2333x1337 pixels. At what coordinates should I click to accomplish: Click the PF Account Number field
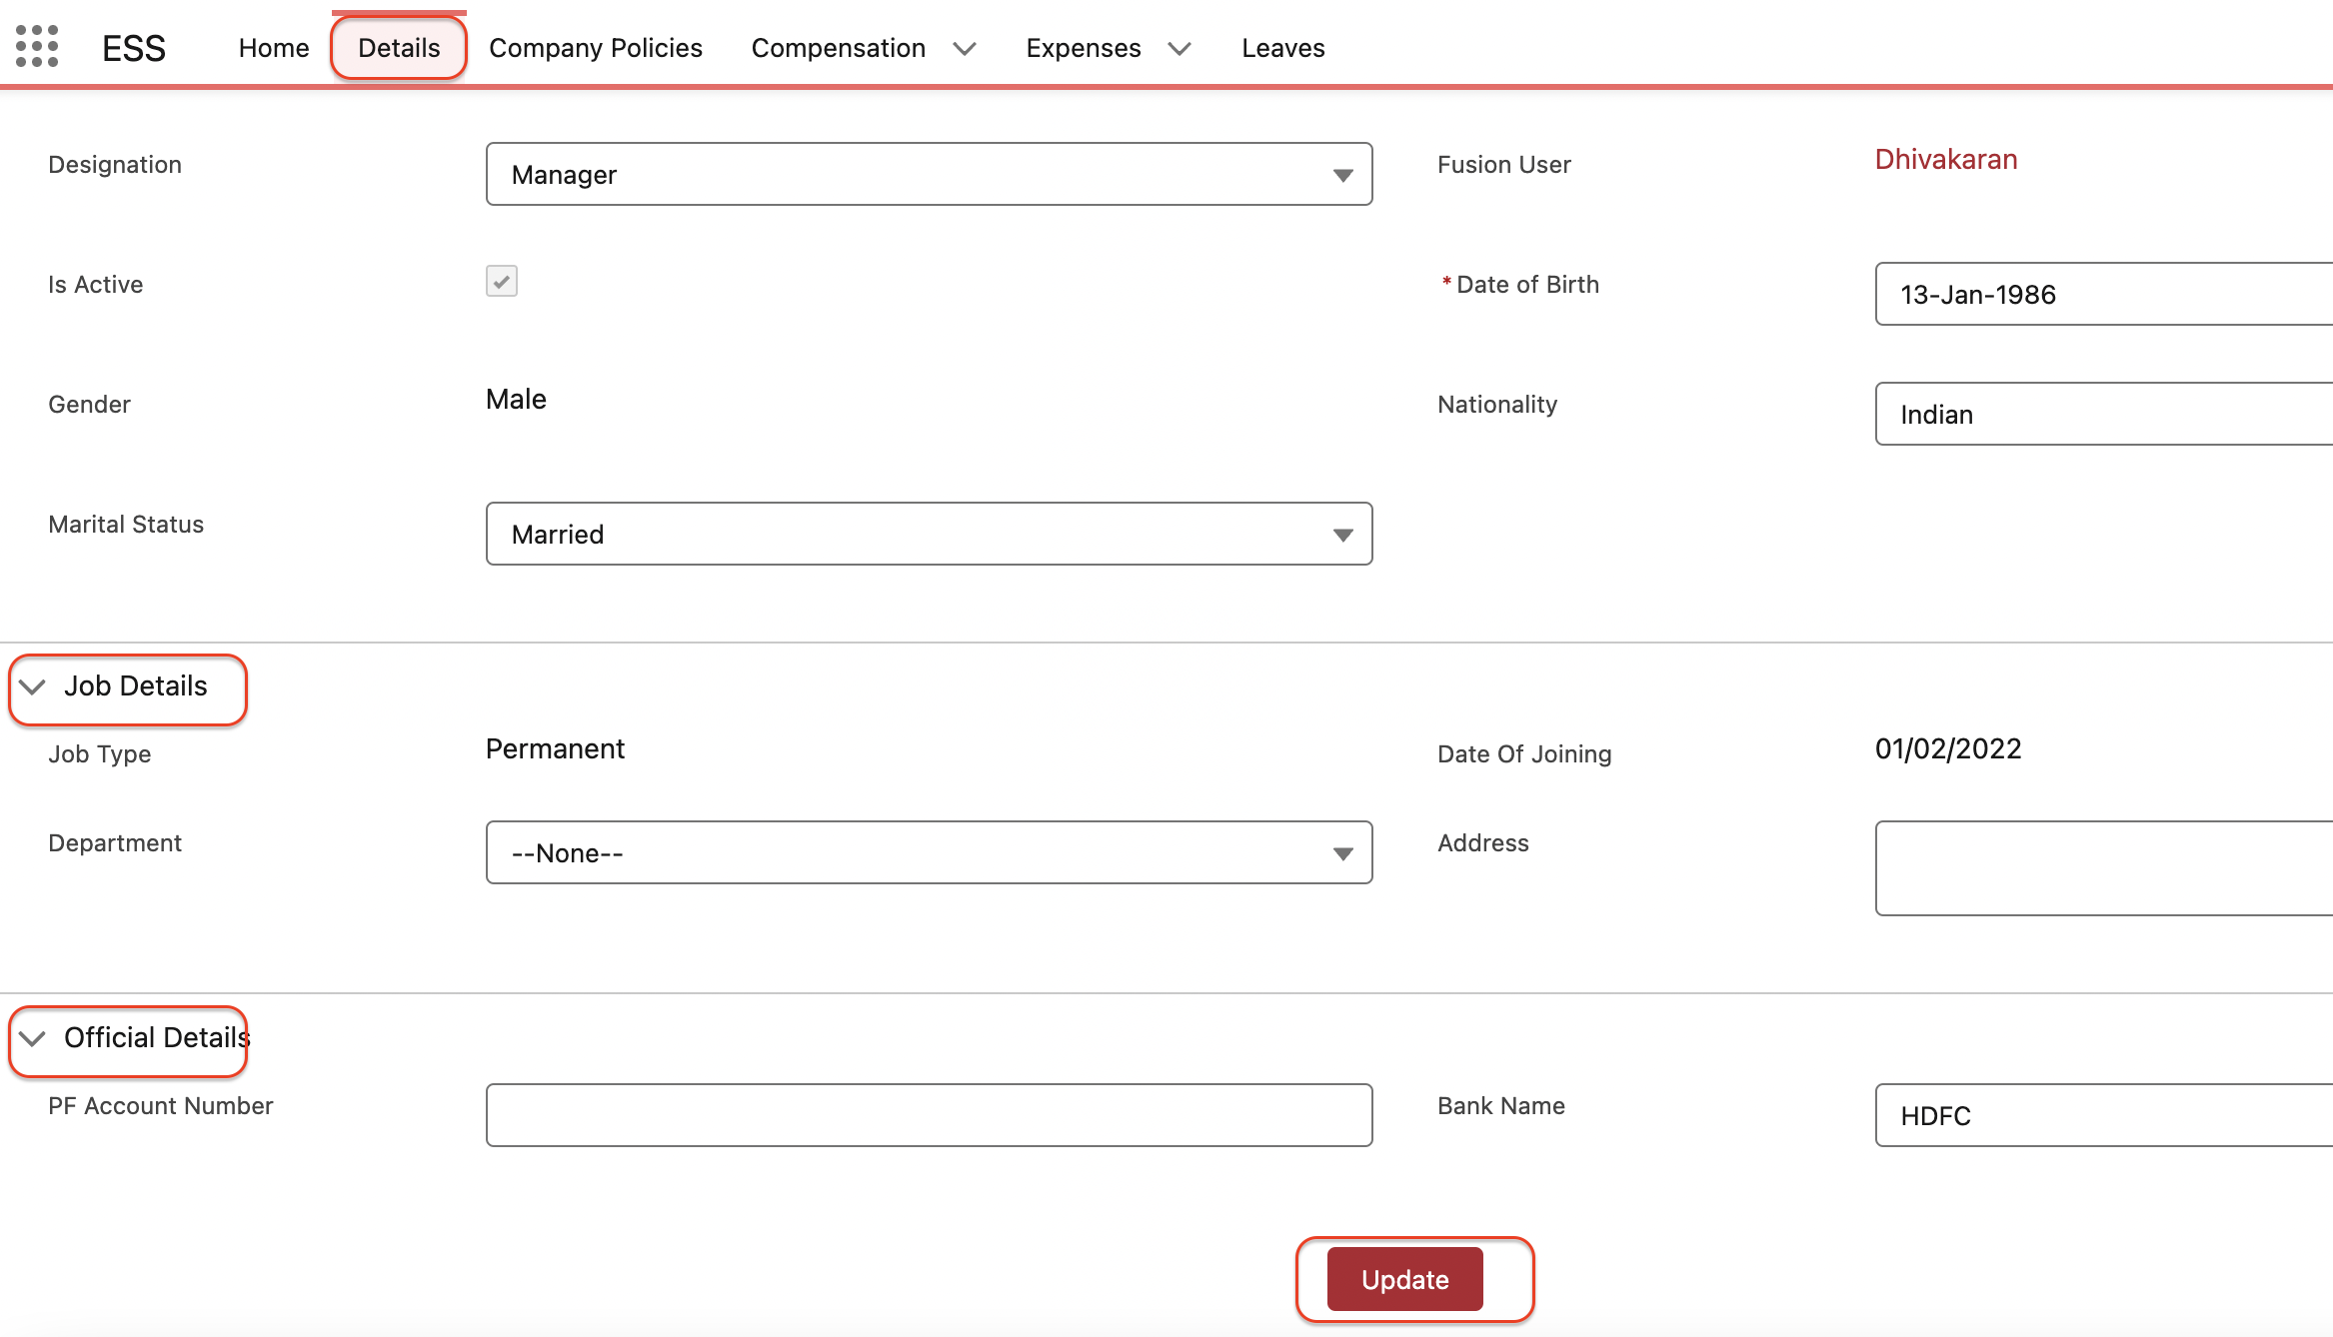click(929, 1115)
